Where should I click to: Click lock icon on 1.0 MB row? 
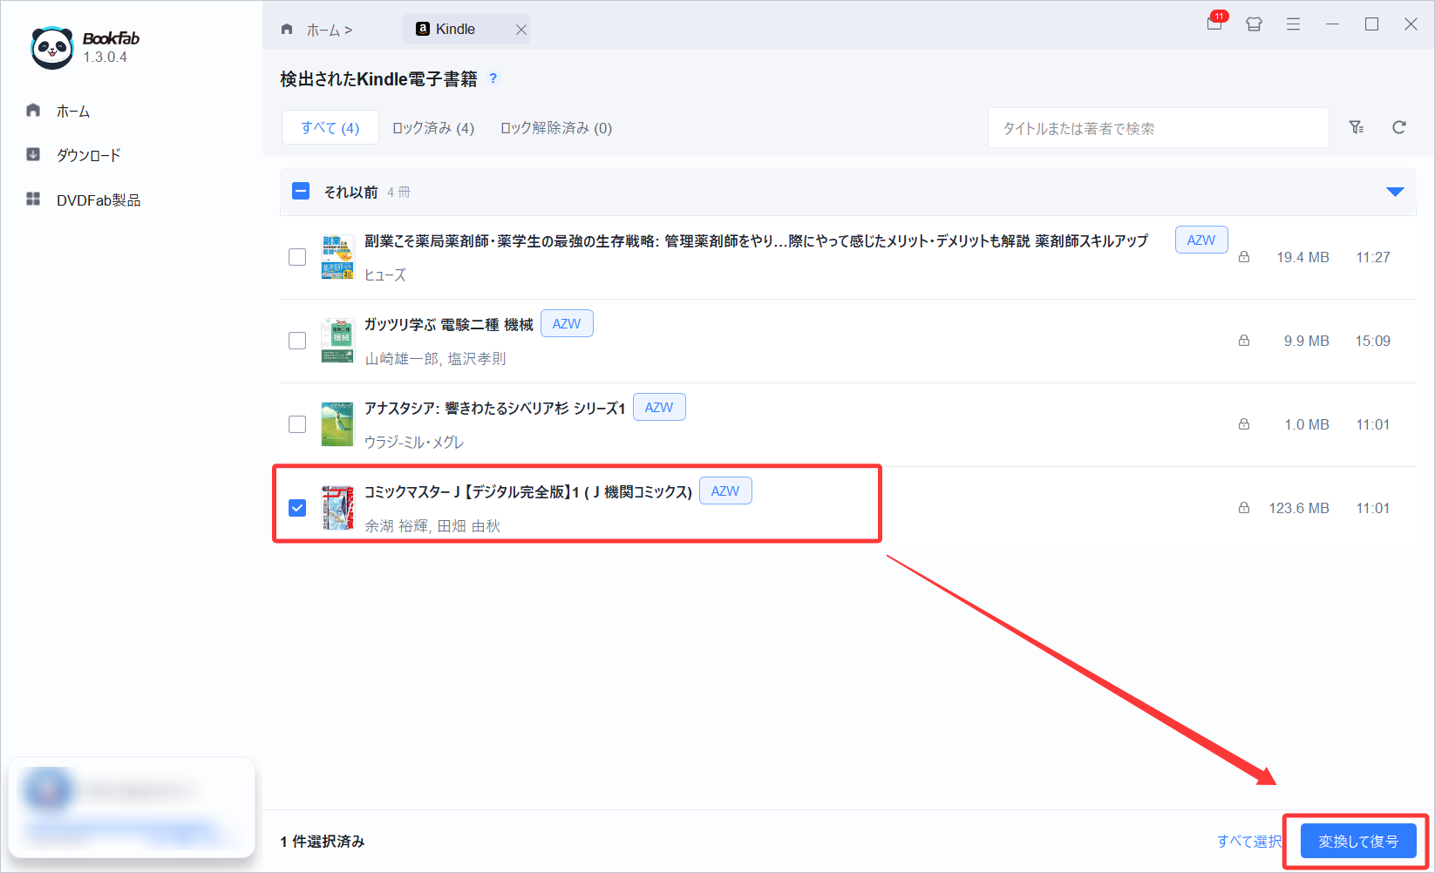(x=1244, y=424)
